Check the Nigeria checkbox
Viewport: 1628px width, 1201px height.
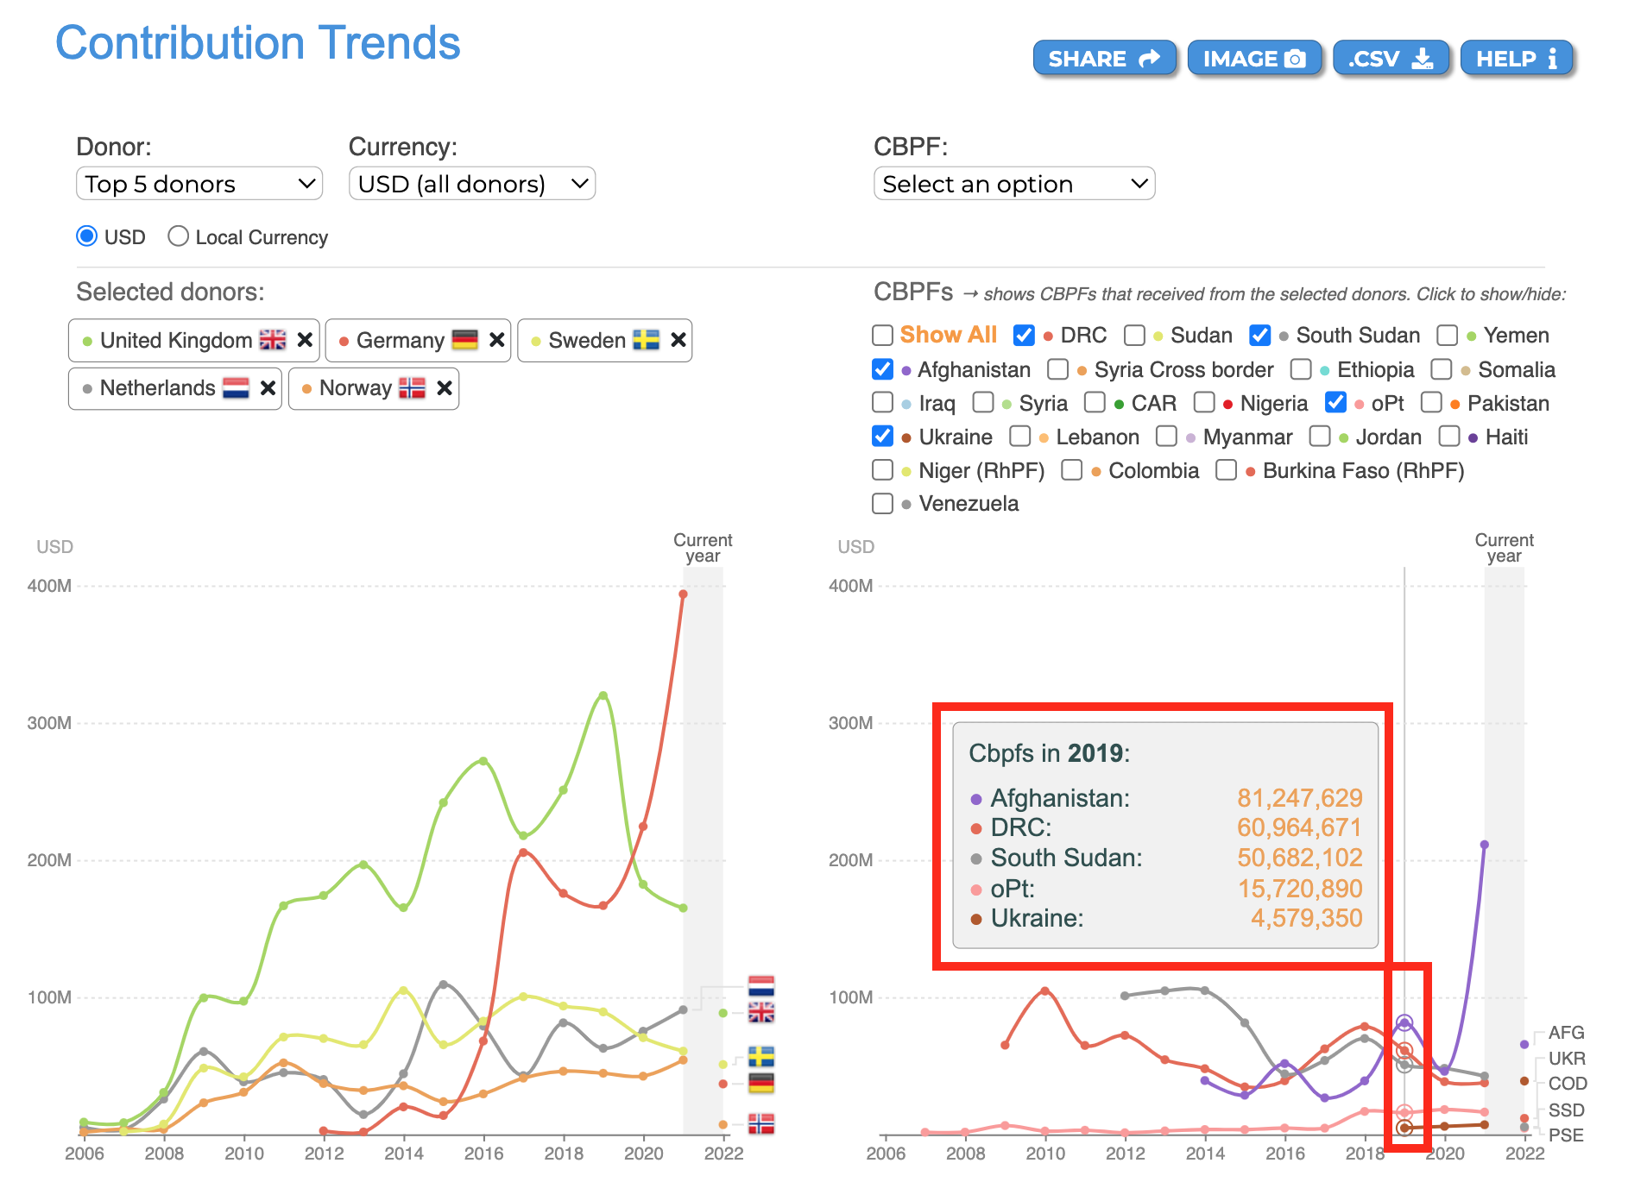(x=1204, y=403)
